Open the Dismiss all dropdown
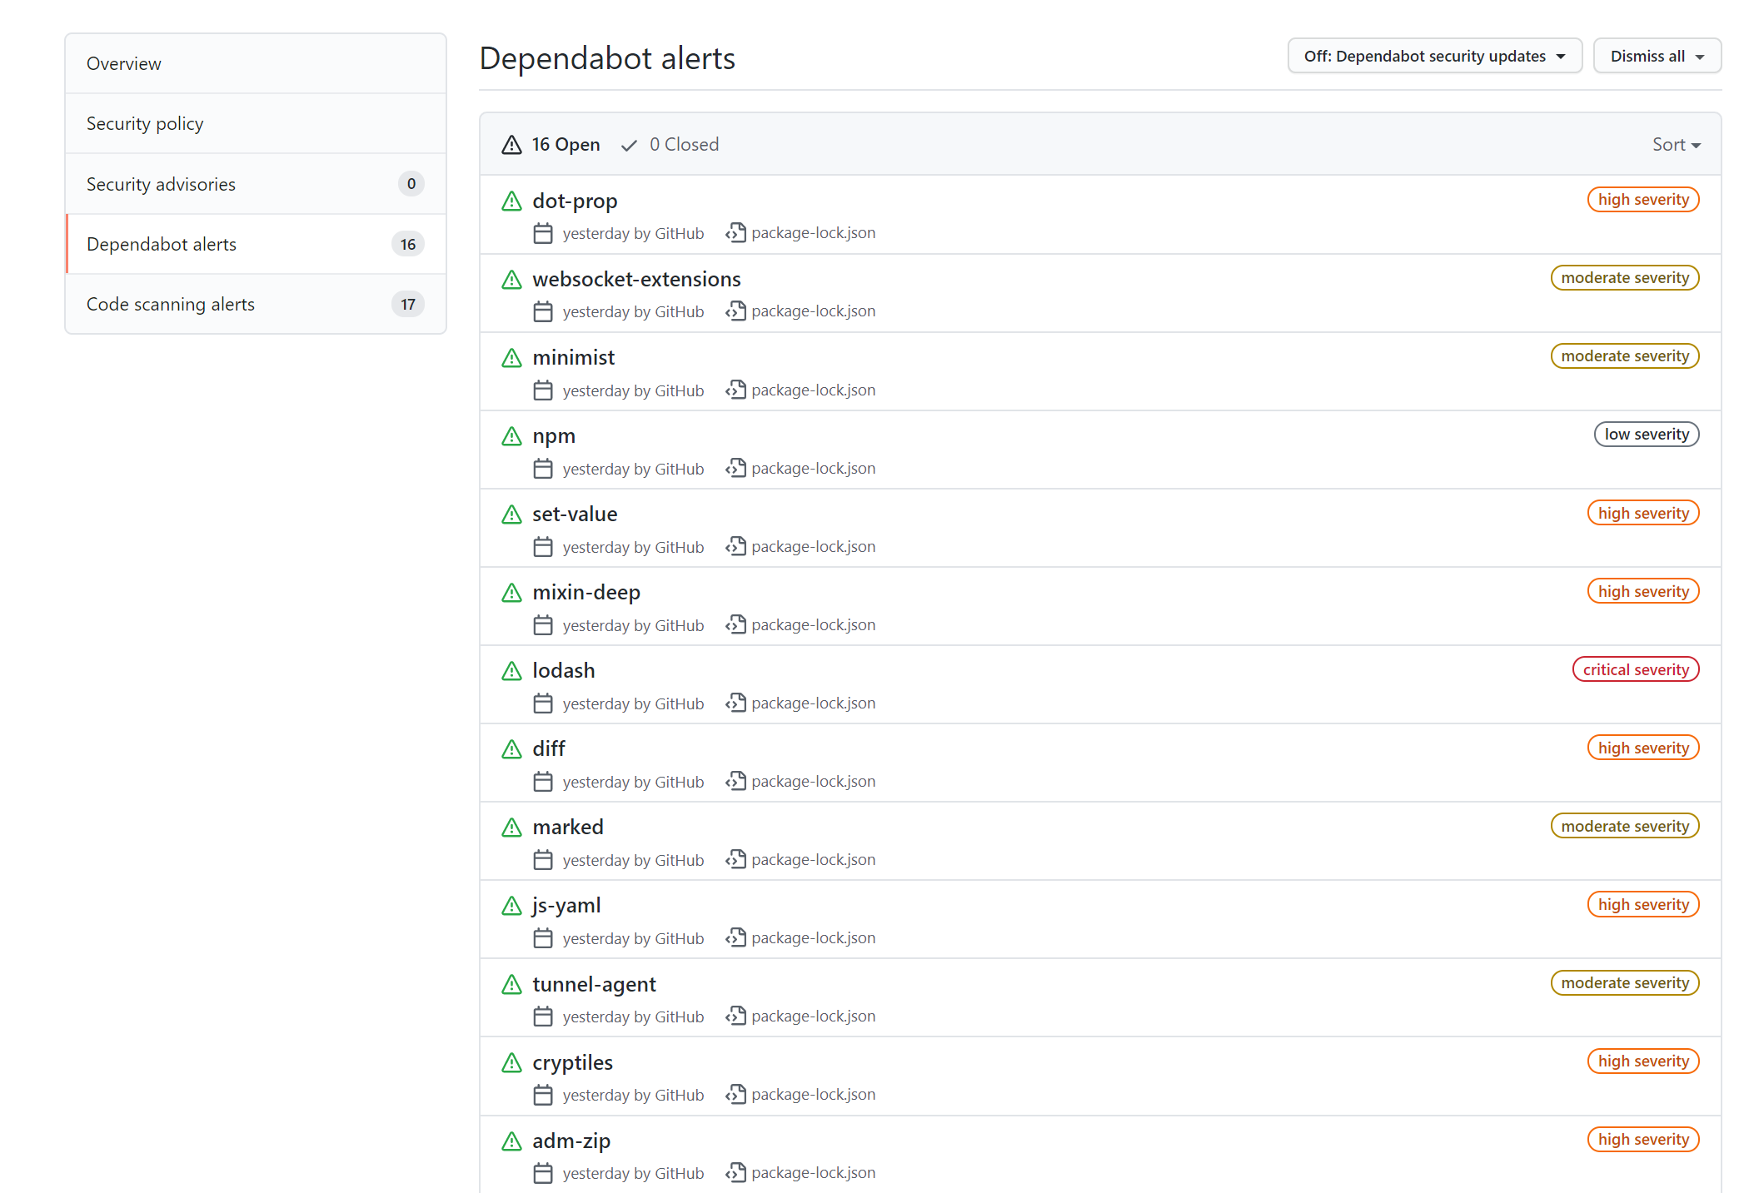The width and height of the screenshot is (1754, 1193). 1657,56
